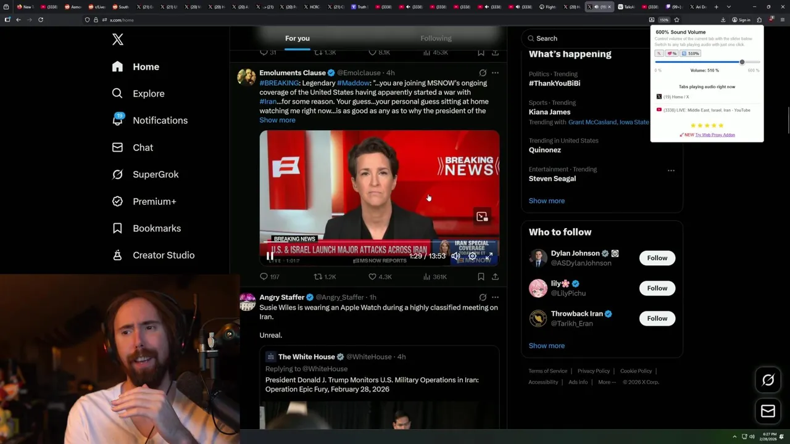Adjust the Sound Volume slider handle
The width and height of the screenshot is (790, 444).
pyautogui.click(x=742, y=62)
